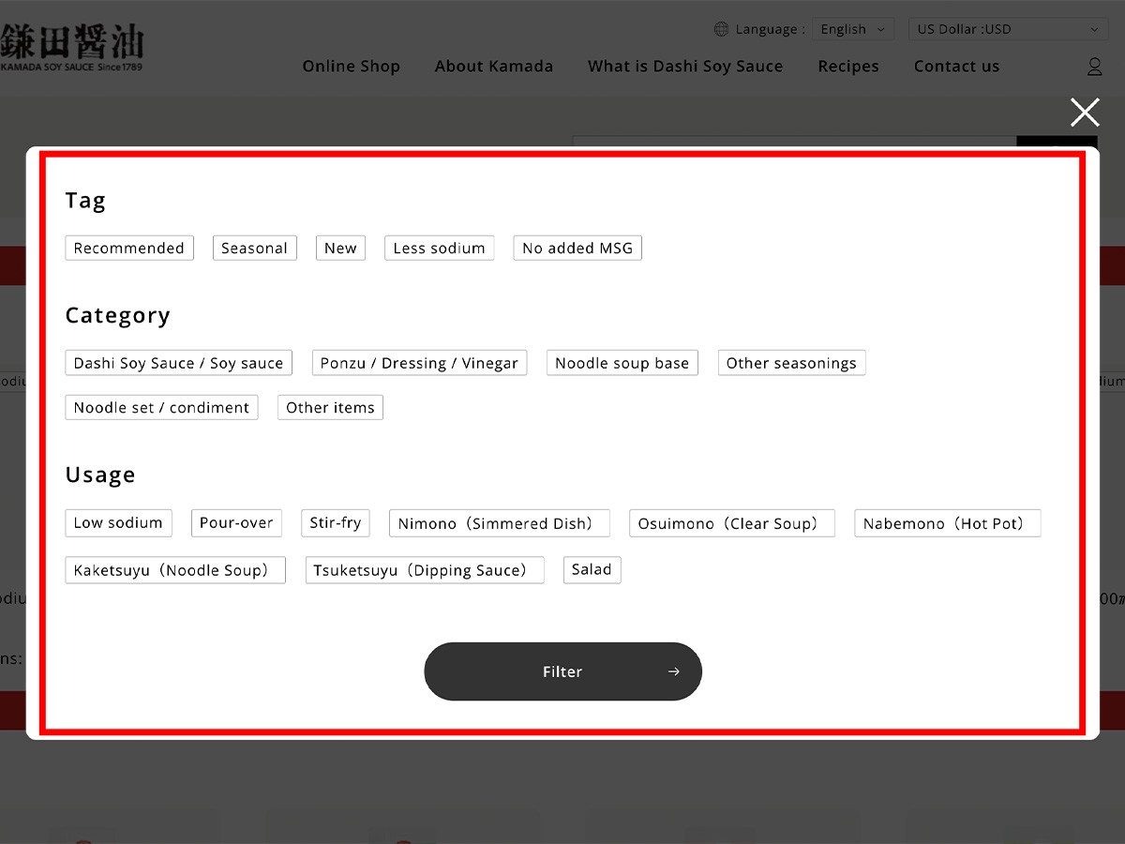Pick the Salad usage filter
The width and height of the screenshot is (1125, 844).
click(592, 570)
